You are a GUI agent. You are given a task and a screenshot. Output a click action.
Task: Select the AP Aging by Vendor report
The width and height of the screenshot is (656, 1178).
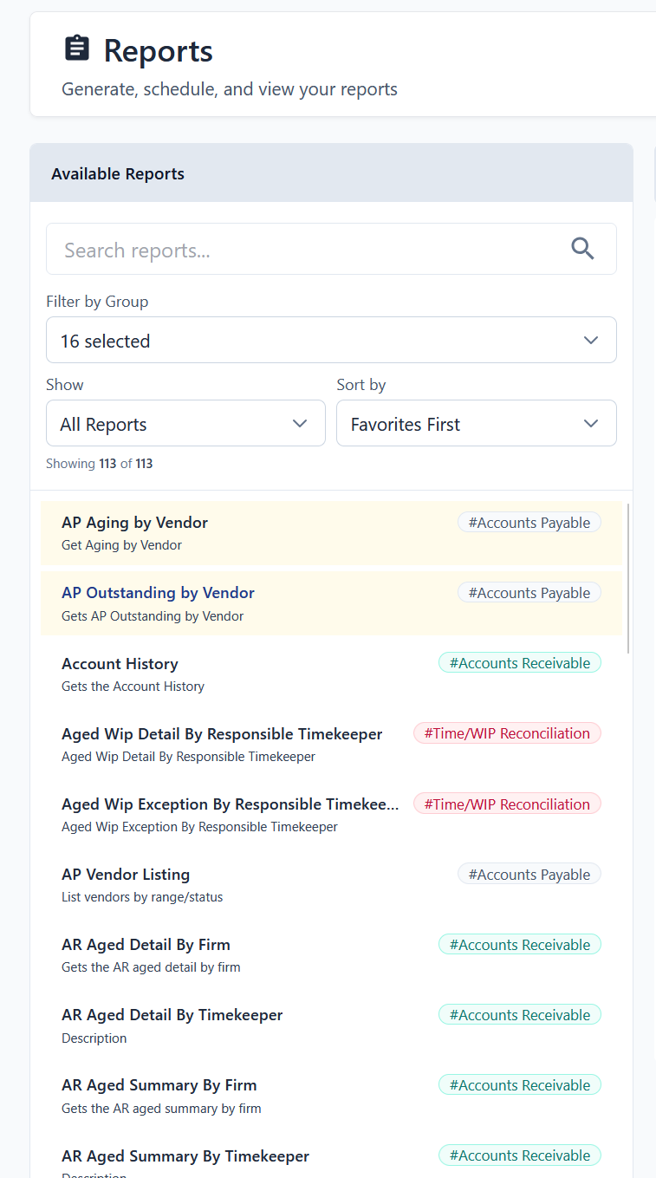(134, 523)
